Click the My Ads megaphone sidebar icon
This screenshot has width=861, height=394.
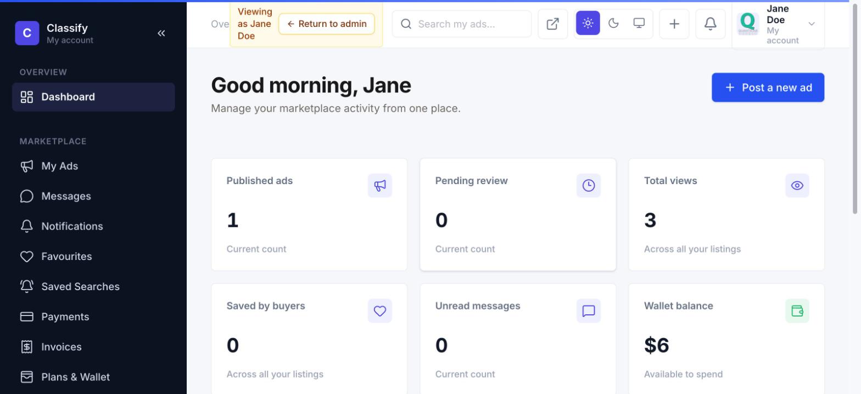[27, 166]
